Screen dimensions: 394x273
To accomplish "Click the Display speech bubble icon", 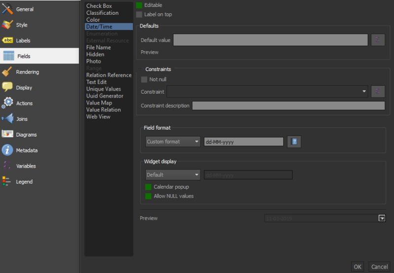I will pos(7,87).
